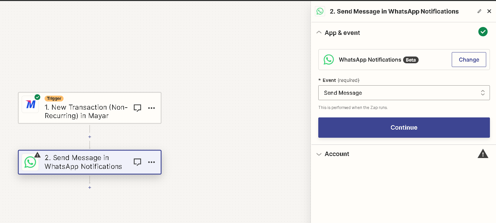Open more options on WhatsApp step card

click(151, 162)
